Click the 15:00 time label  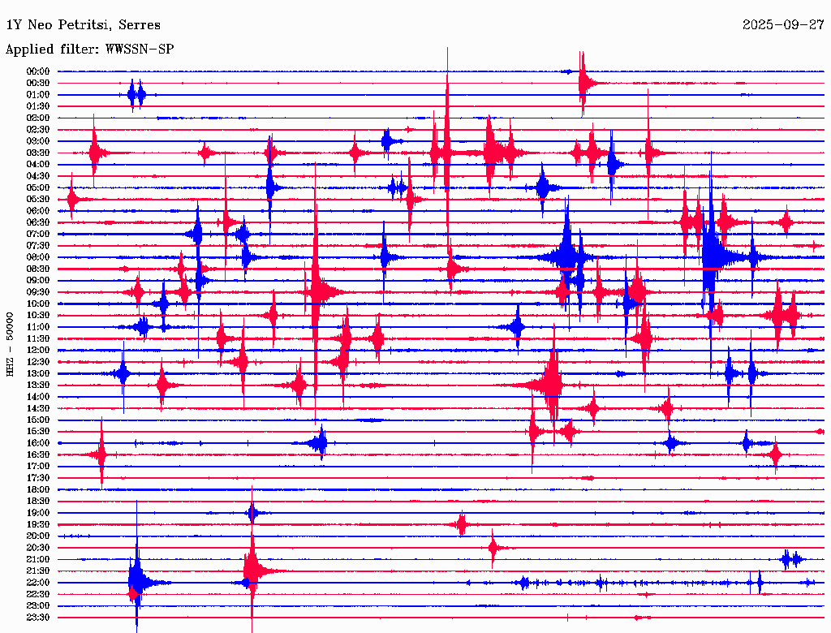(x=38, y=420)
